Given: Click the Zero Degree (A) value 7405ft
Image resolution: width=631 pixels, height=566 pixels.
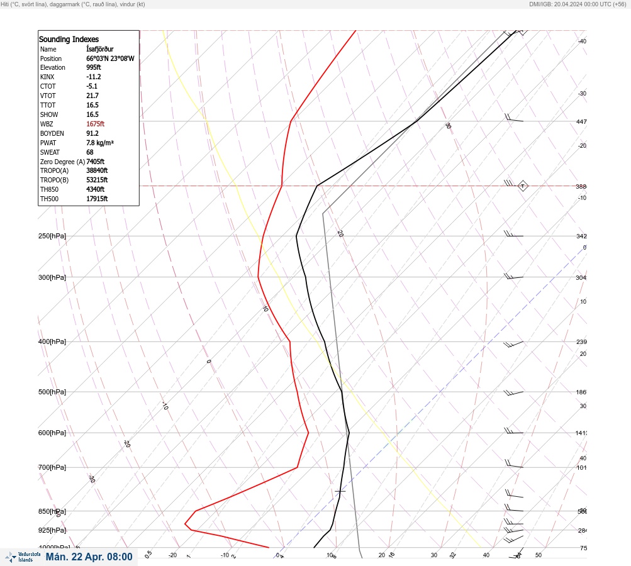Looking at the screenshot, I should pos(95,162).
